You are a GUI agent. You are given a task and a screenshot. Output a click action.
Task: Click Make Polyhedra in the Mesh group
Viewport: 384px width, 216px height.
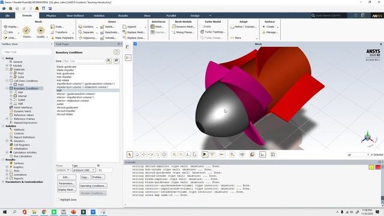(x=62, y=38)
